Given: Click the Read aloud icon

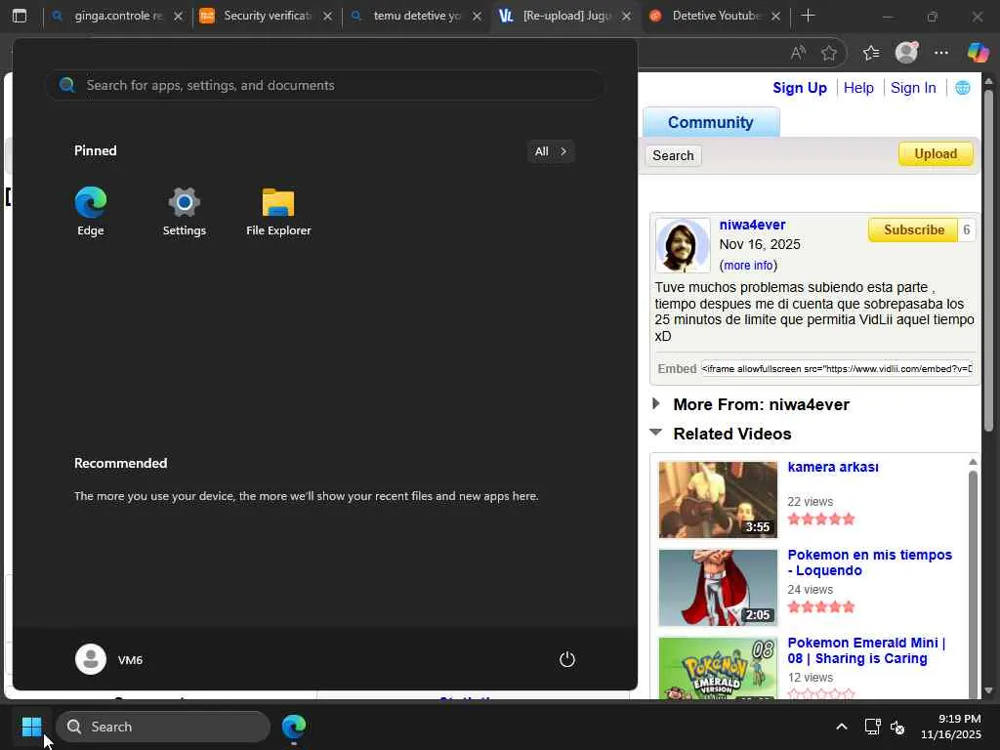Looking at the screenshot, I should pos(798,53).
